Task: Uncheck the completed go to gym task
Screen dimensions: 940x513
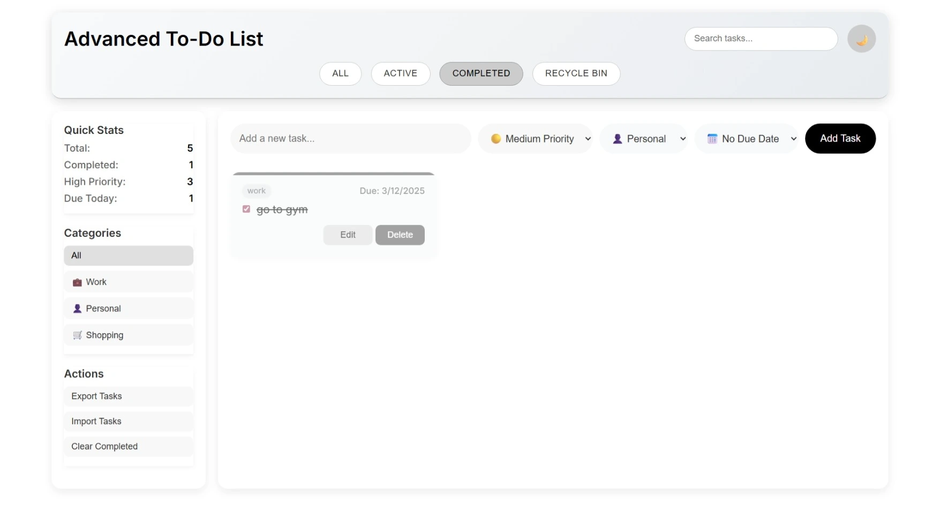Action: pos(246,209)
